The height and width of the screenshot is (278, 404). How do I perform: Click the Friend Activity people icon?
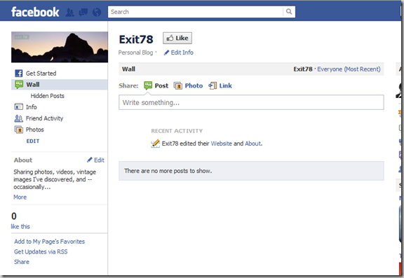click(18, 118)
